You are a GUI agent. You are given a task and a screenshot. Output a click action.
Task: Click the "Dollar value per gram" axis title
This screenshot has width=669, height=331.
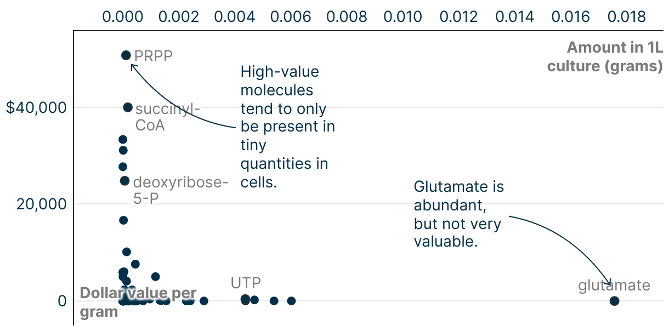[138, 302]
